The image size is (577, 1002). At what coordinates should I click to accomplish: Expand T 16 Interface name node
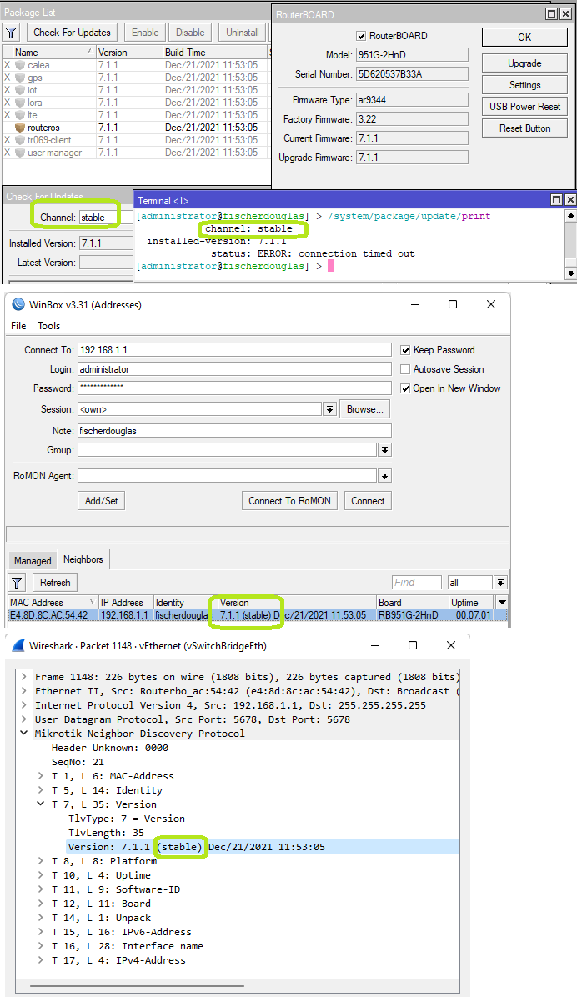coord(42,946)
